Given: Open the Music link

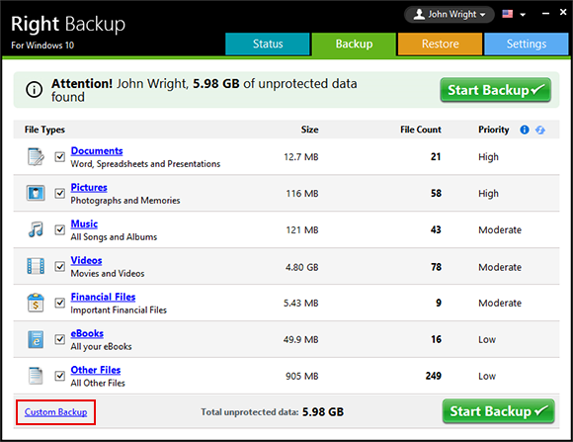Looking at the screenshot, I should 84,223.
